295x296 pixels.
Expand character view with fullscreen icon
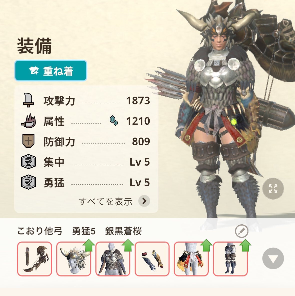click(273, 188)
